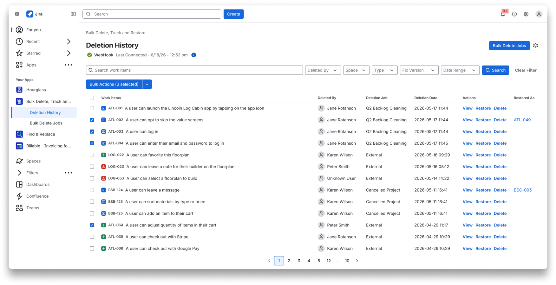
Task: Uncheck the ATL-034 row checkbox
Action: click(92, 225)
